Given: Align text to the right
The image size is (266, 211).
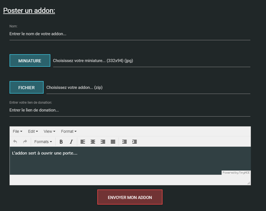Looking at the screenshot, I should click(x=103, y=141).
